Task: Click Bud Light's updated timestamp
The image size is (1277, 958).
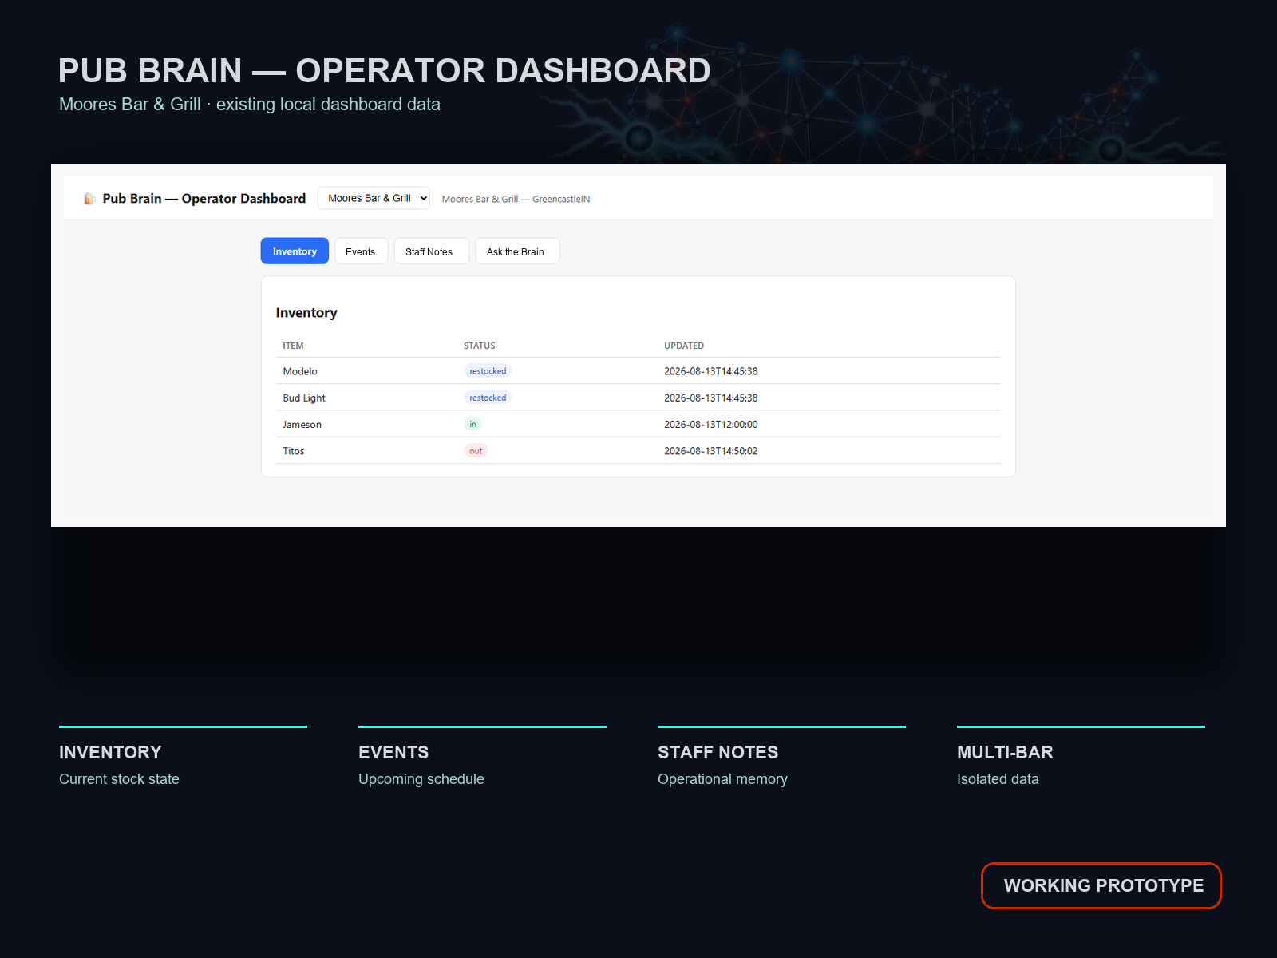Action: 711,398
